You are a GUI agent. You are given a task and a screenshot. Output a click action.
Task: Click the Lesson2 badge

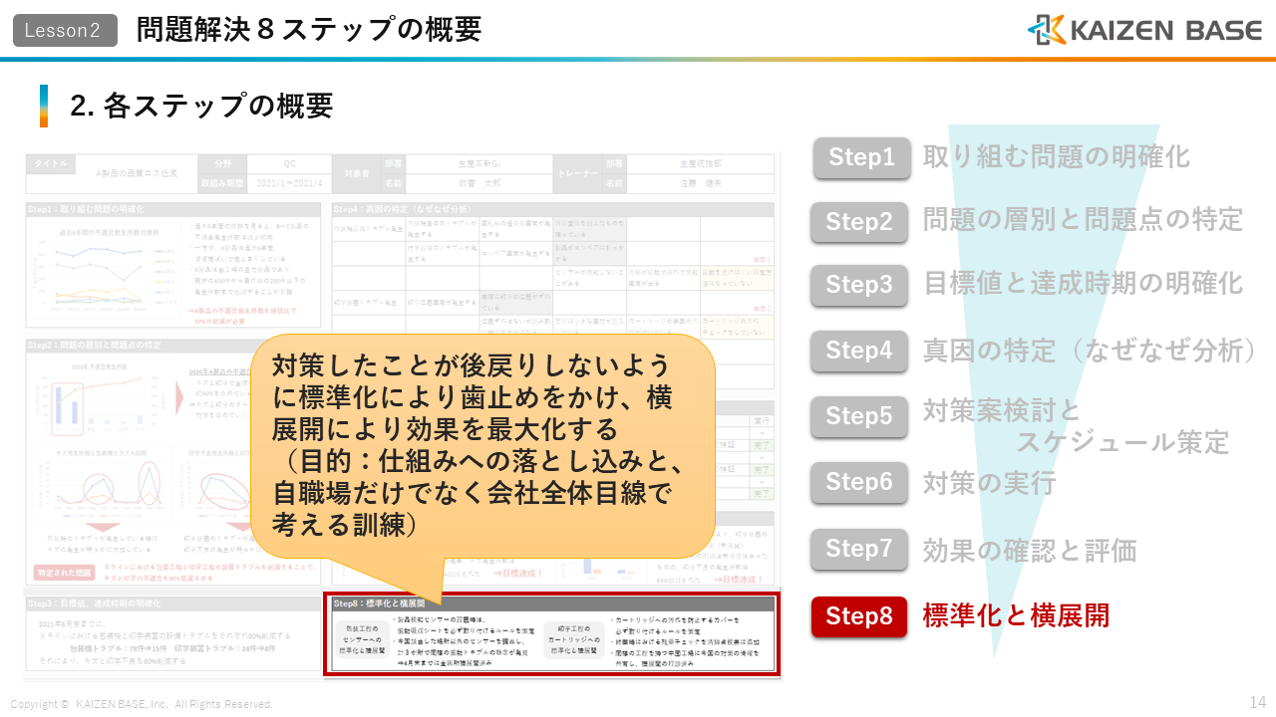pyautogui.click(x=64, y=30)
